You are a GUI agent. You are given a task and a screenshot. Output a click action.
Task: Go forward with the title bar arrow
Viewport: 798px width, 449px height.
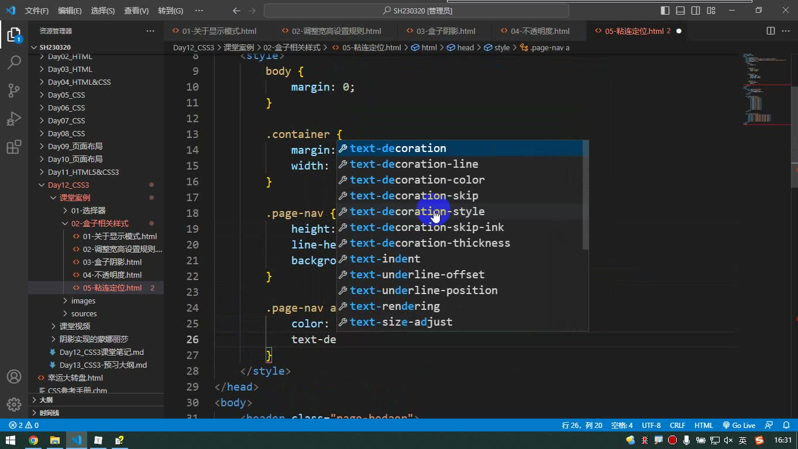(252, 11)
